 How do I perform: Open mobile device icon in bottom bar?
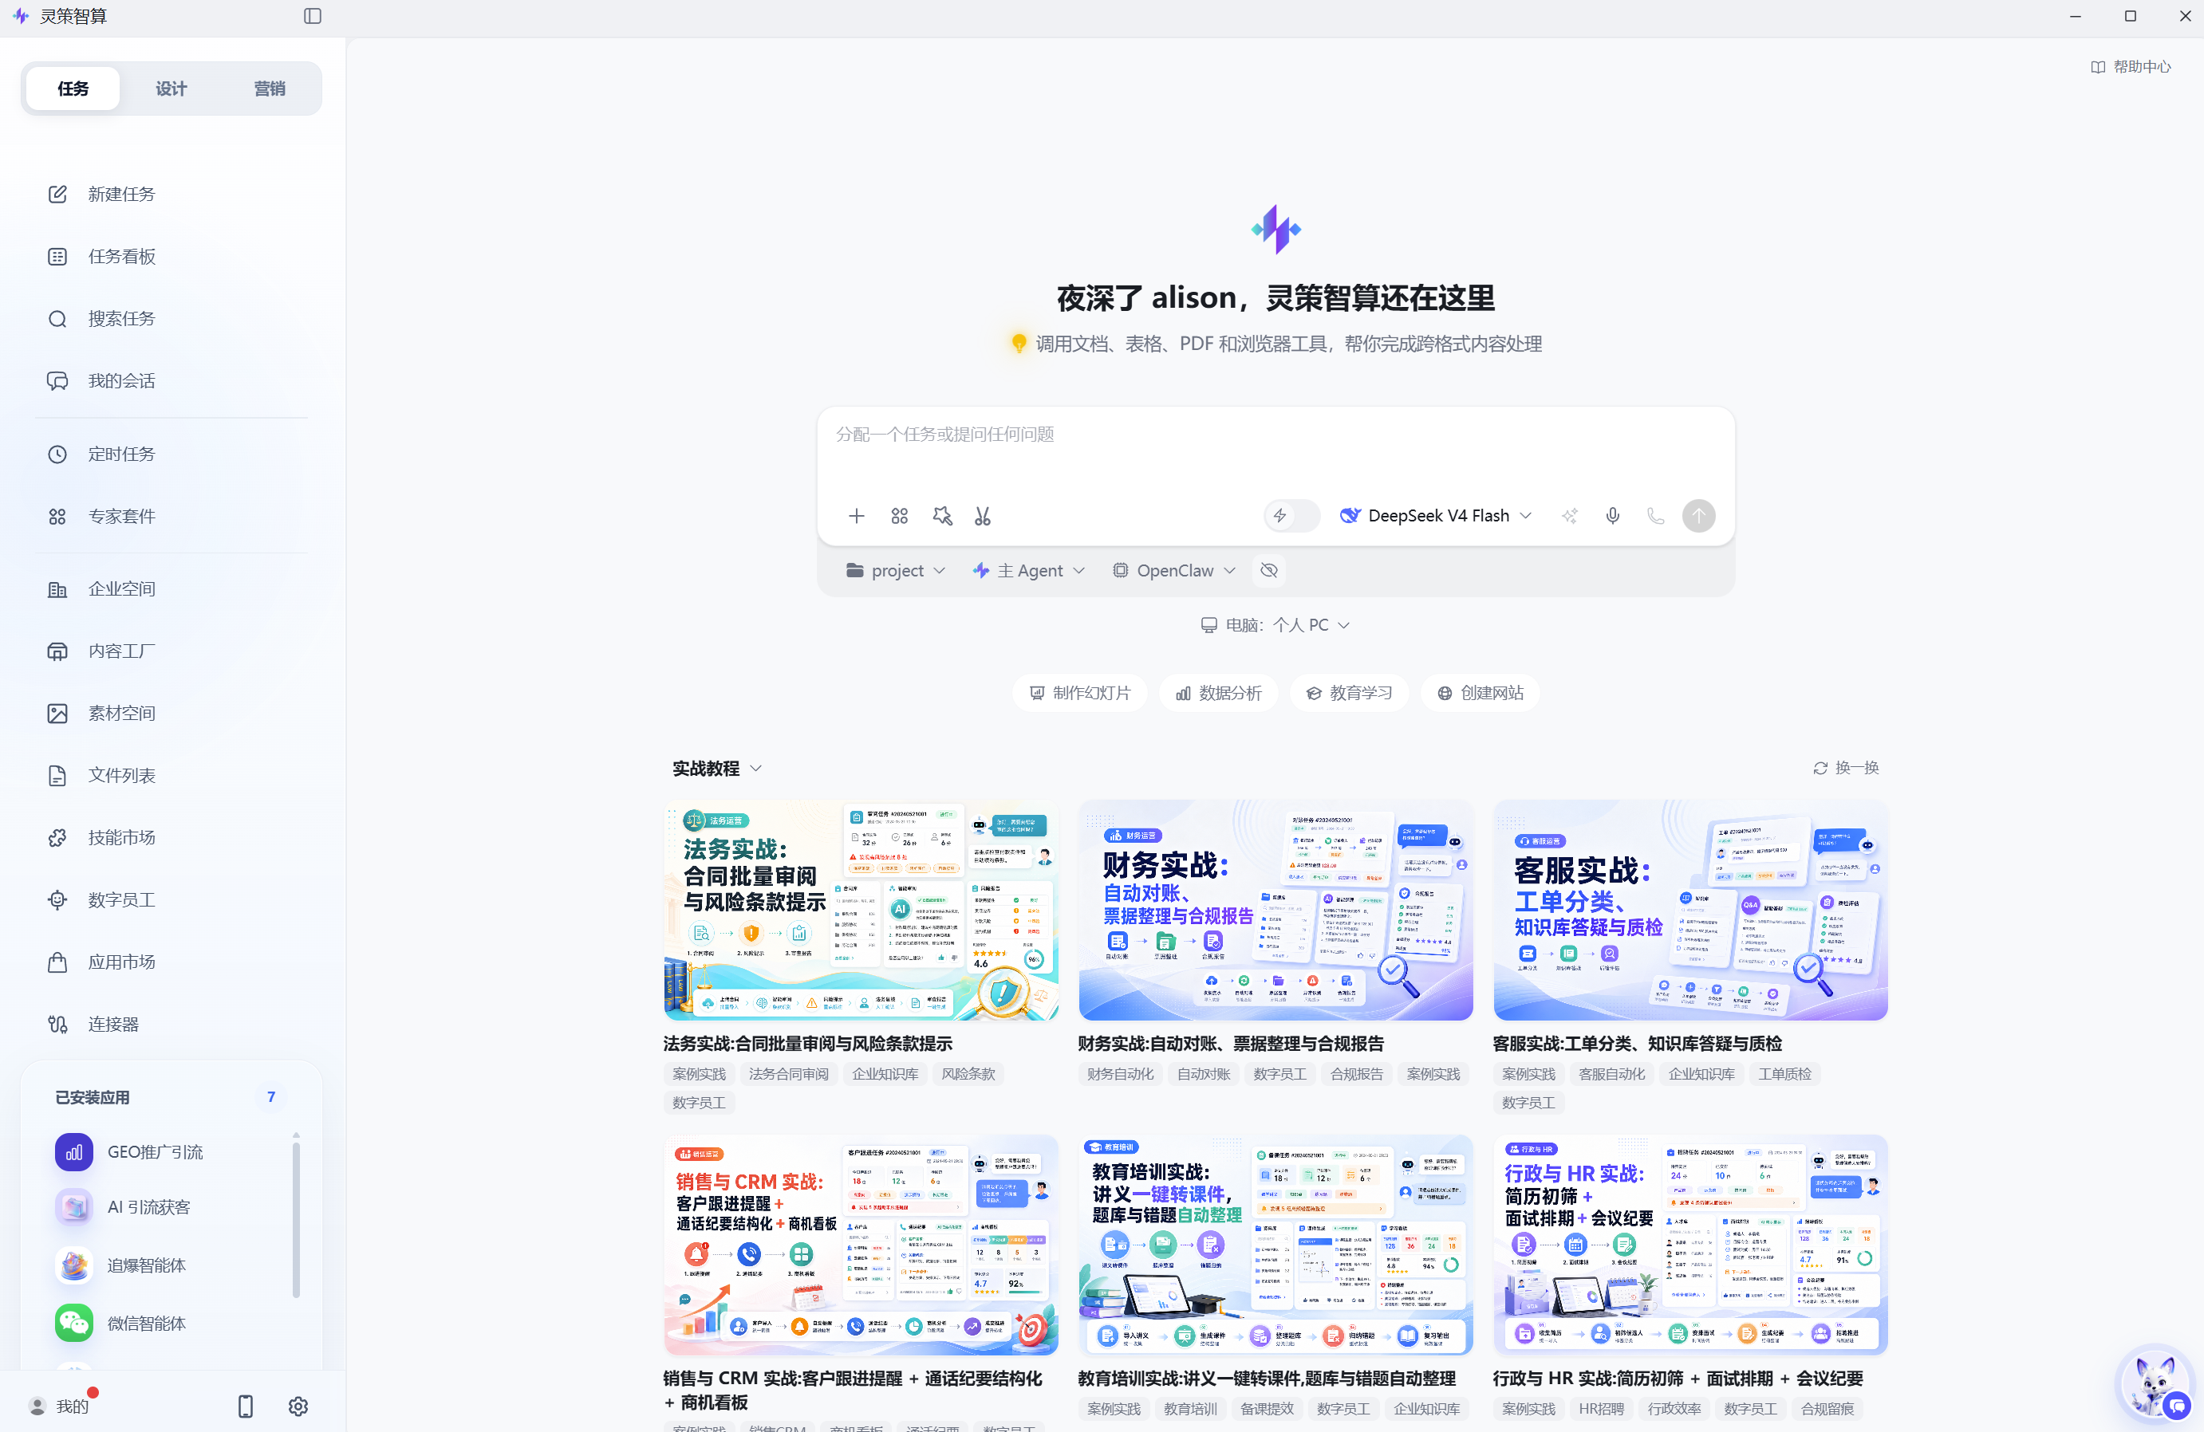point(246,1406)
